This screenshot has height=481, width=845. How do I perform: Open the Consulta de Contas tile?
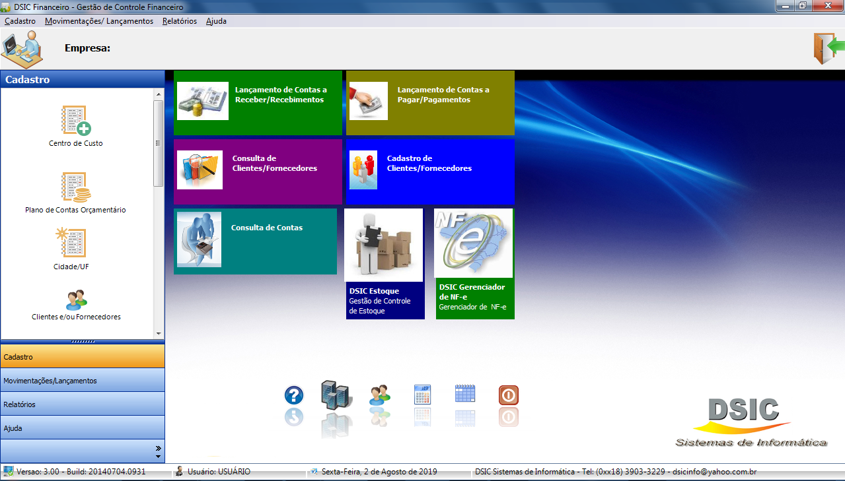tap(255, 241)
